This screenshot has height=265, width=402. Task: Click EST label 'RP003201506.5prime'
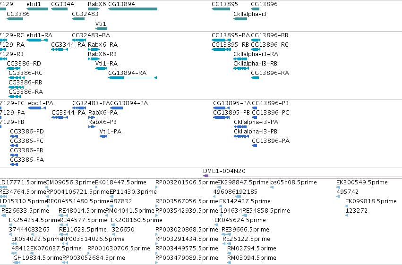(x=187, y=182)
